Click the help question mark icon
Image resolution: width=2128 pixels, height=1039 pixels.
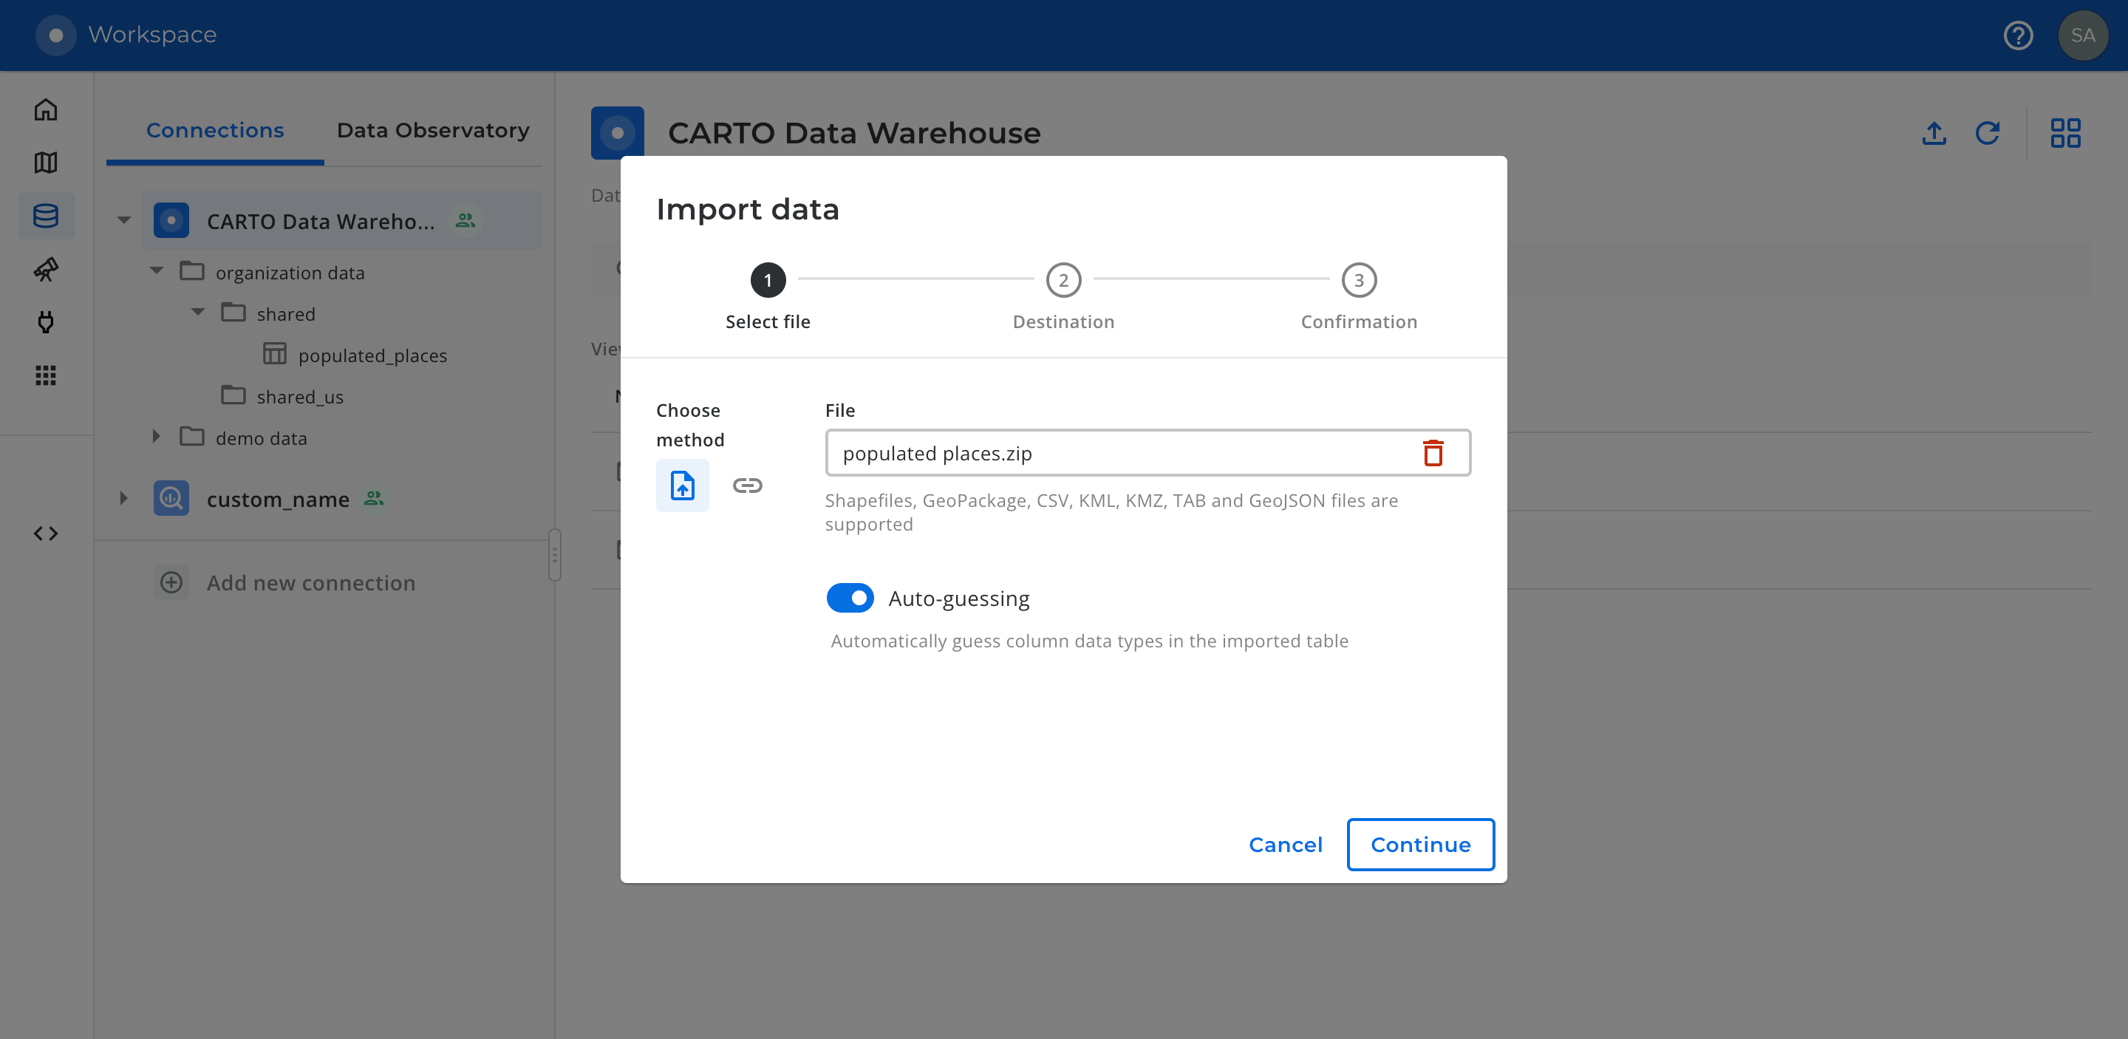(x=2018, y=35)
